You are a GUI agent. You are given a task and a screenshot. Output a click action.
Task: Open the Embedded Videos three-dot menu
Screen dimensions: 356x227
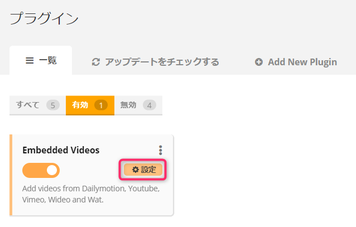pyautogui.click(x=161, y=150)
